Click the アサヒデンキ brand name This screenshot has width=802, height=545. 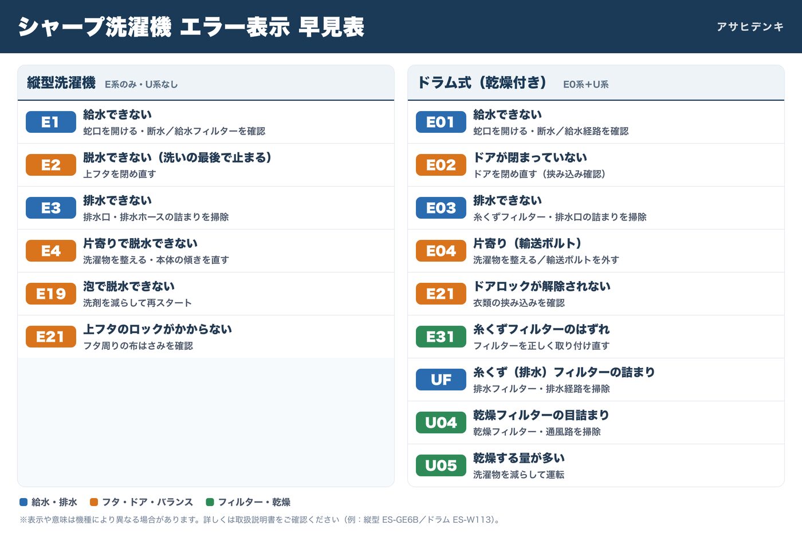click(x=750, y=26)
